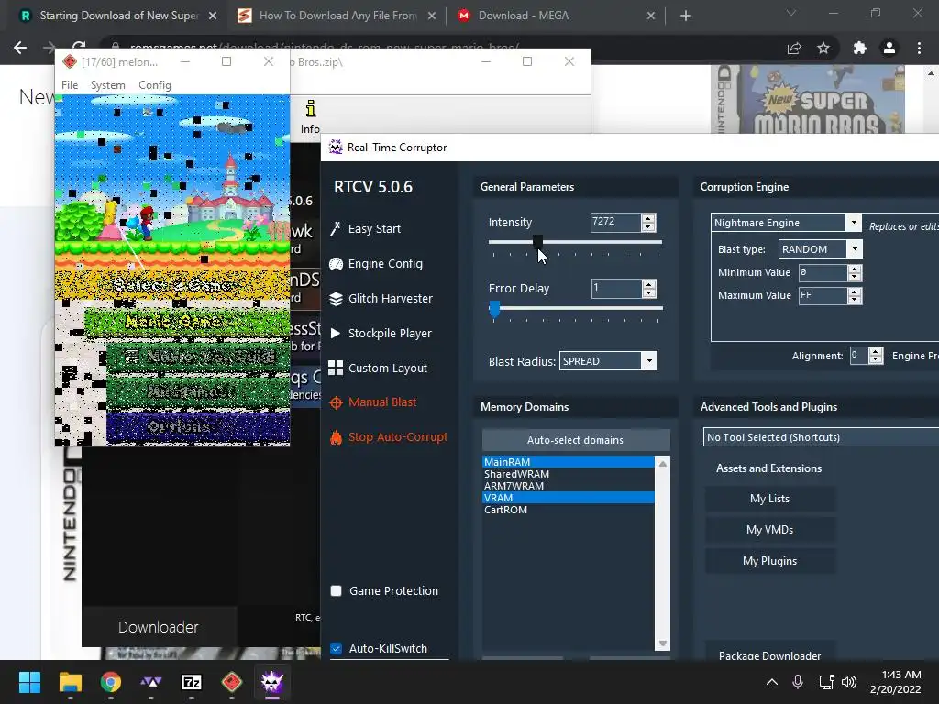Enable the Game Protection checkbox
The width and height of the screenshot is (939, 704).
pyautogui.click(x=336, y=591)
